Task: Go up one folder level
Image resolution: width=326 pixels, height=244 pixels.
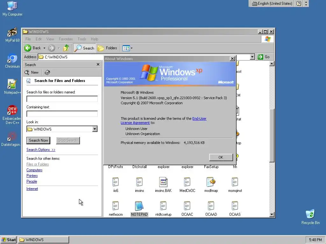Action: click(x=66, y=48)
